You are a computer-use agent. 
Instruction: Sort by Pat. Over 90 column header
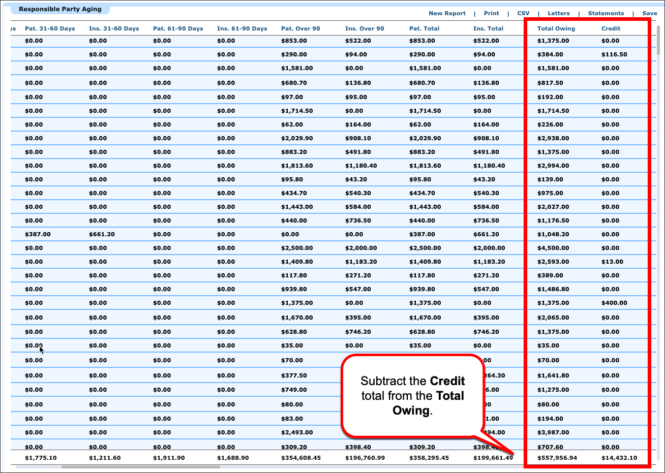pos(300,28)
